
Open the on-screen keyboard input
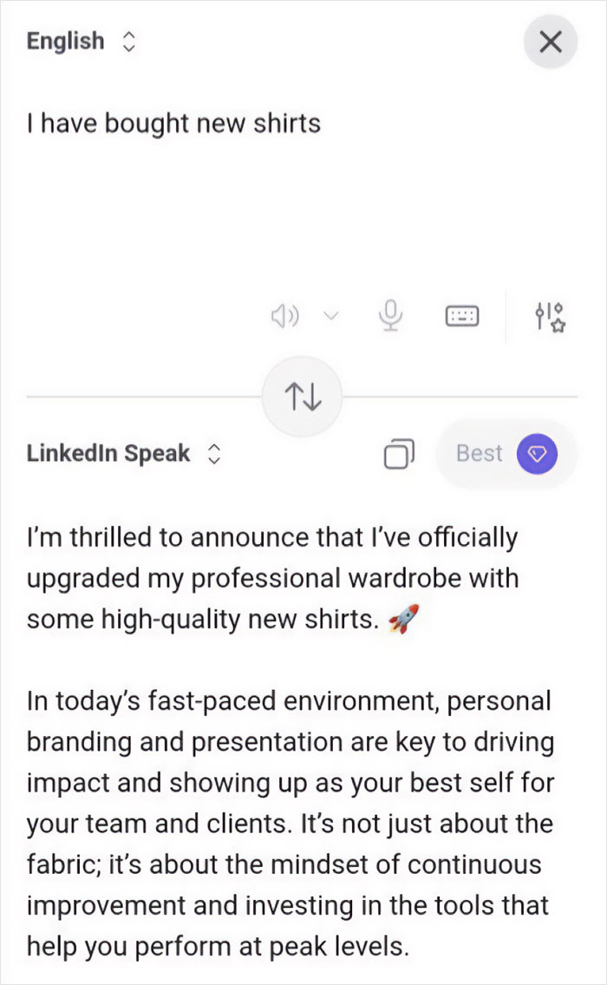[x=461, y=315]
